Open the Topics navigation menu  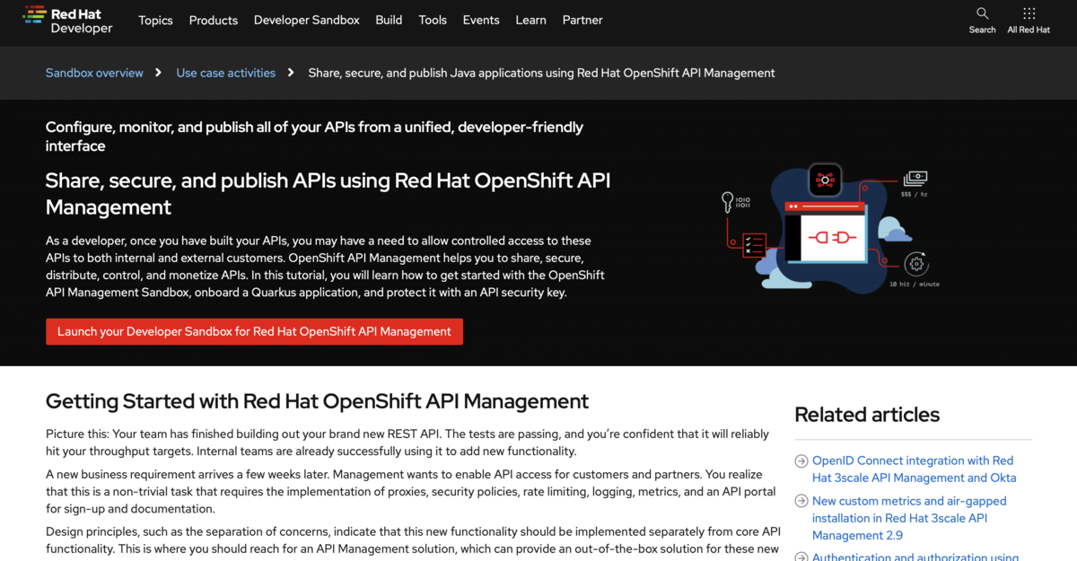coord(155,20)
